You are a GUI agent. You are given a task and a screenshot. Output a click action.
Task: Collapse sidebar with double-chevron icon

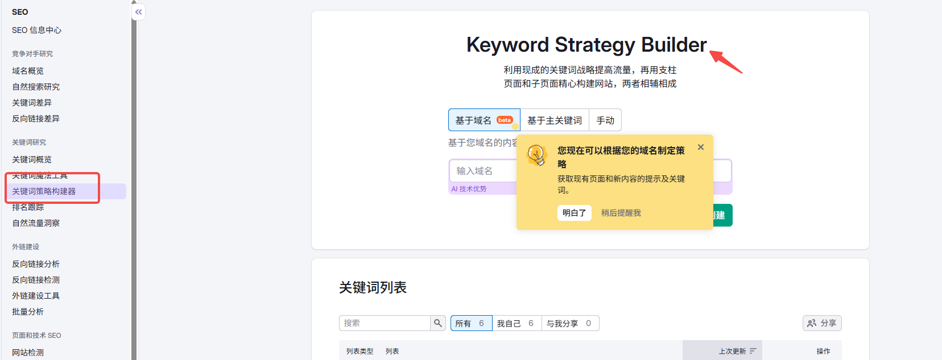(x=138, y=12)
